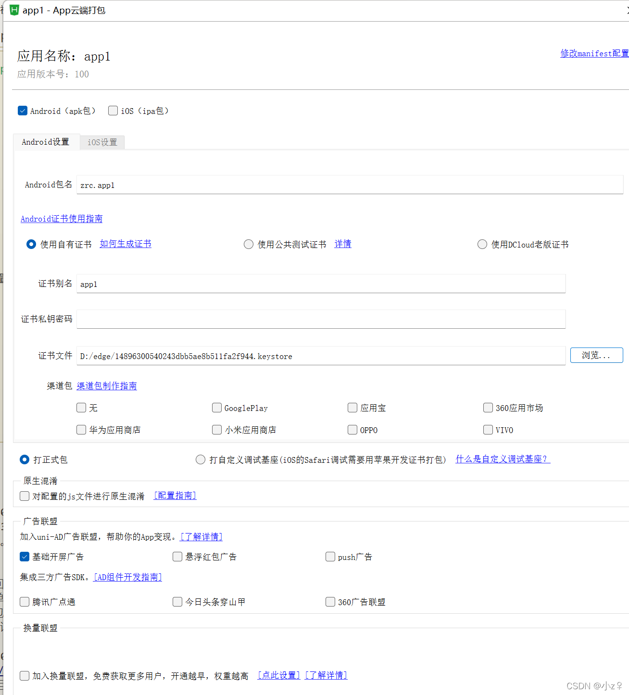The height and width of the screenshot is (695, 629).
Task: Disable 基础开屏广告 advertising option
Action: point(25,557)
